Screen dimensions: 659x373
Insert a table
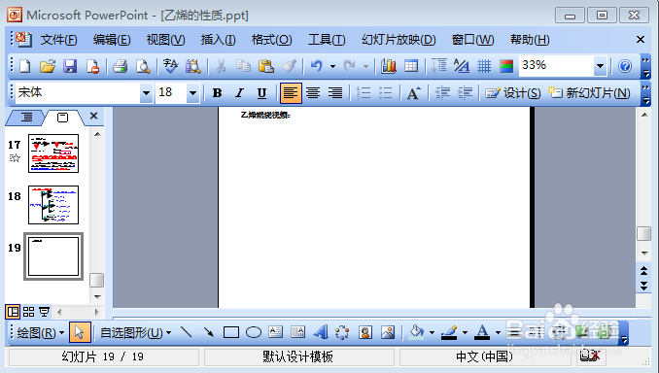coord(410,66)
